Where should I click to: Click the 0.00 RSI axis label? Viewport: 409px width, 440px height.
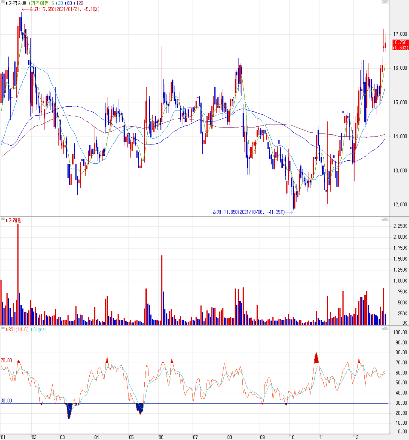[x=402, y=431]
